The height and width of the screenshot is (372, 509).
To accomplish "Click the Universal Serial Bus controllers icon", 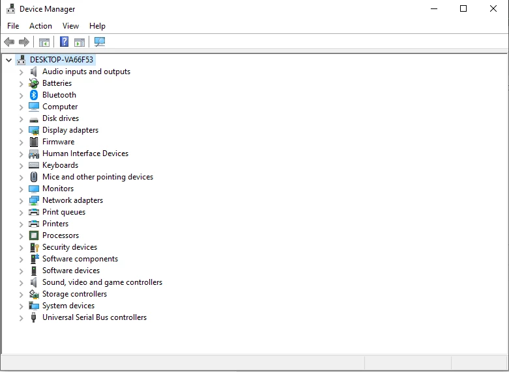I will click(x=33, y=317).
